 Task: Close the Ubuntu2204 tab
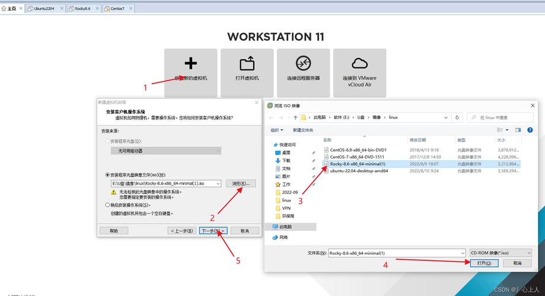point(62,9)
